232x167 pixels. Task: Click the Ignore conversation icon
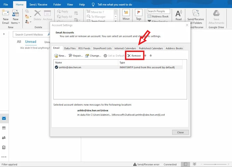[27, 11]
